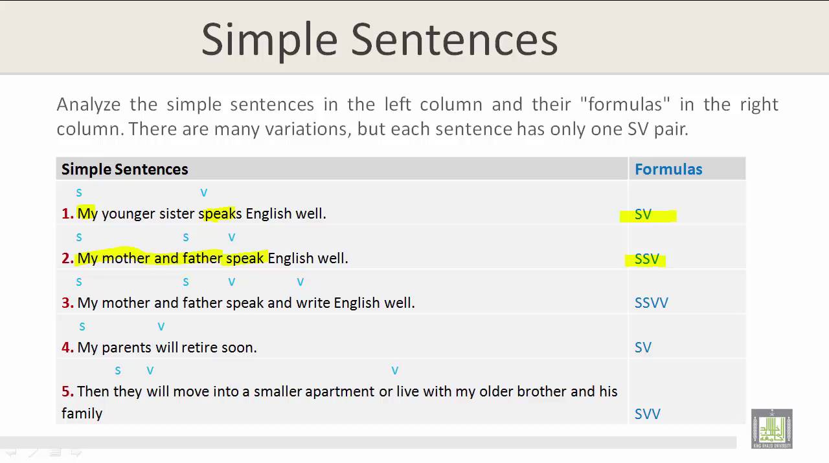Click the next slide arrow icon
Viewport: 829px width, 463px height.
tap(76, 453)
